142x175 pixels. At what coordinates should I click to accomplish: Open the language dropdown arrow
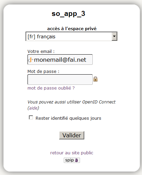tap(114, 36)
